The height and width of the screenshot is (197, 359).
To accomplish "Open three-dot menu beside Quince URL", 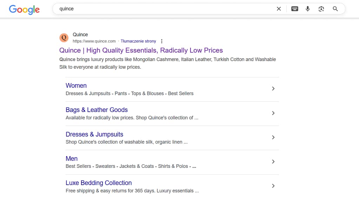I will (162, 41).
